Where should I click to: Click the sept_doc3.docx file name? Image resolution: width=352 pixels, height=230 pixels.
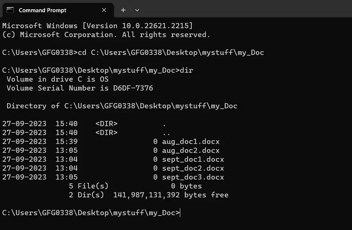click(193, 177)
